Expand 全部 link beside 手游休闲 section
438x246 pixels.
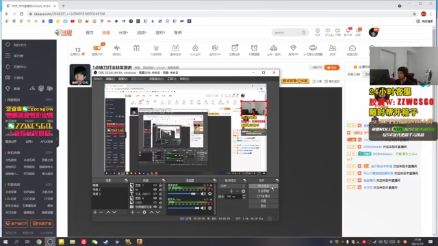click(x=49, y=184)
